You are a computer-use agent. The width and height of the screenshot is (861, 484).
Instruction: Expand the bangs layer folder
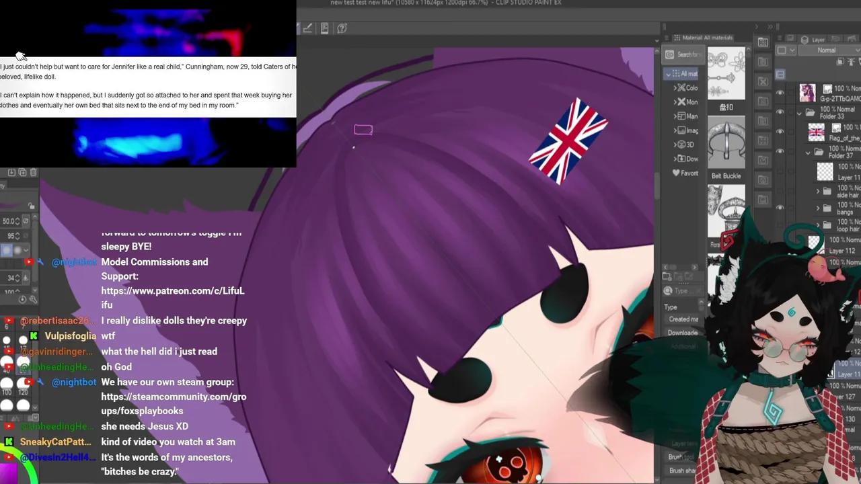819,208
